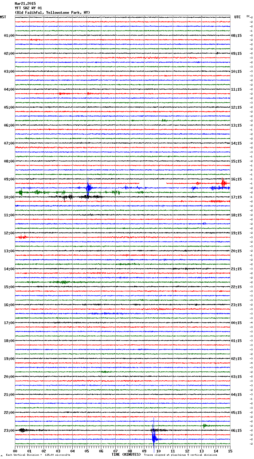Select the 09:00 MST time label
This screenshot has height=459, width=254.
click(9, 179)
